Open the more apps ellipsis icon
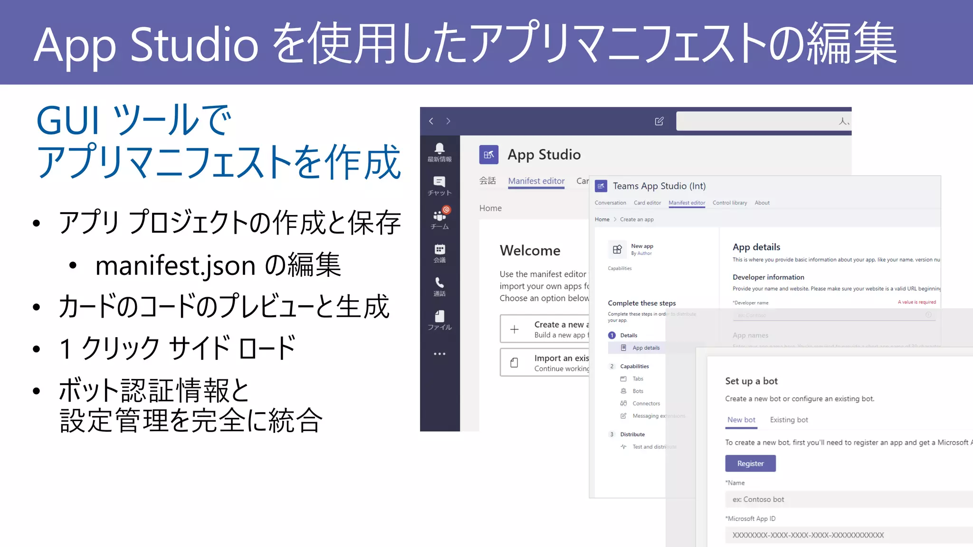 pos(439,354)
